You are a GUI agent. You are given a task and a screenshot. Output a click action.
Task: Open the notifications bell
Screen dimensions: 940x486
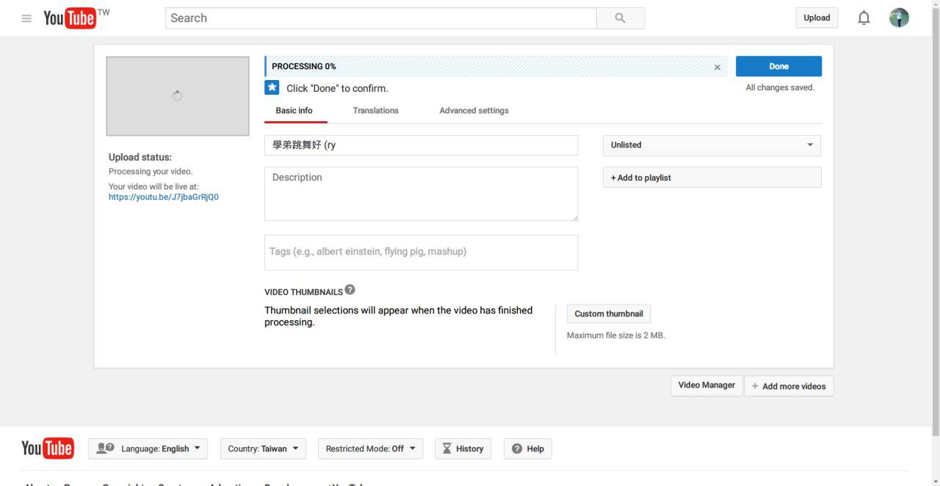(x=864, y=18)
